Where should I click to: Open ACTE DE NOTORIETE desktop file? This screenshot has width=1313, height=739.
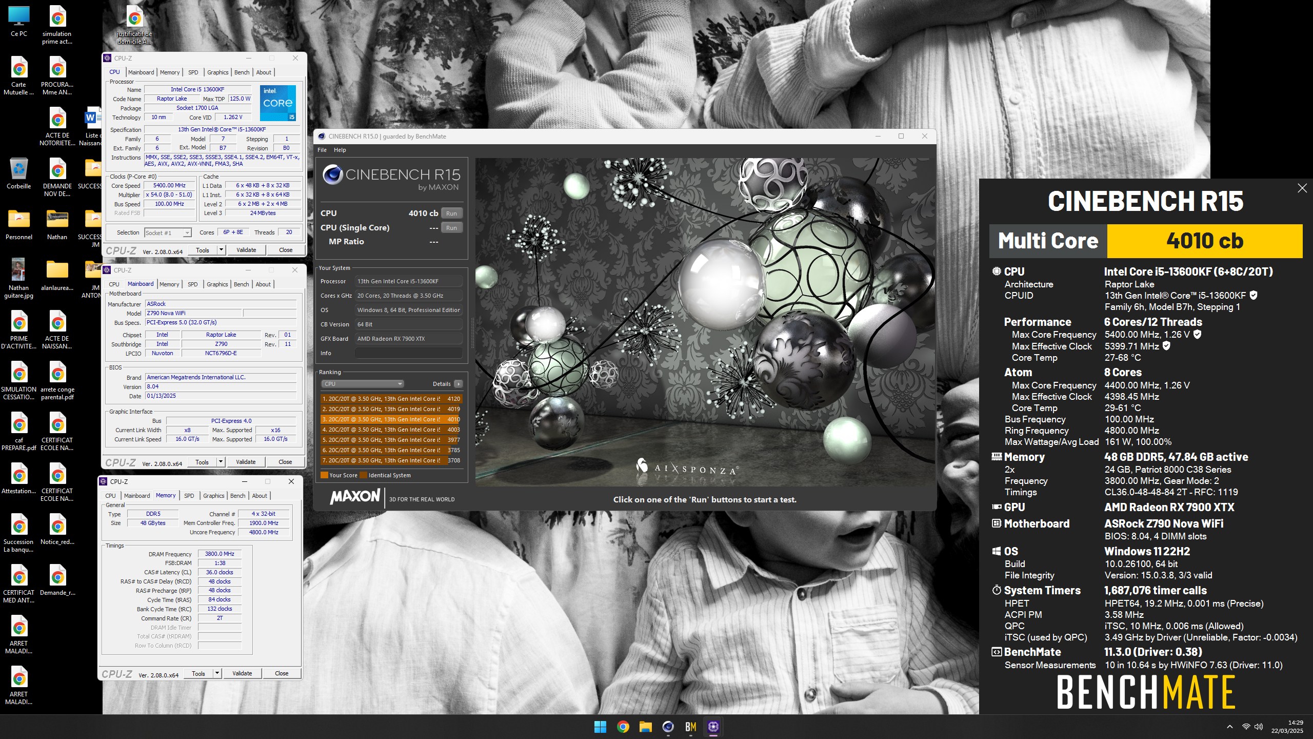[57, 126]
